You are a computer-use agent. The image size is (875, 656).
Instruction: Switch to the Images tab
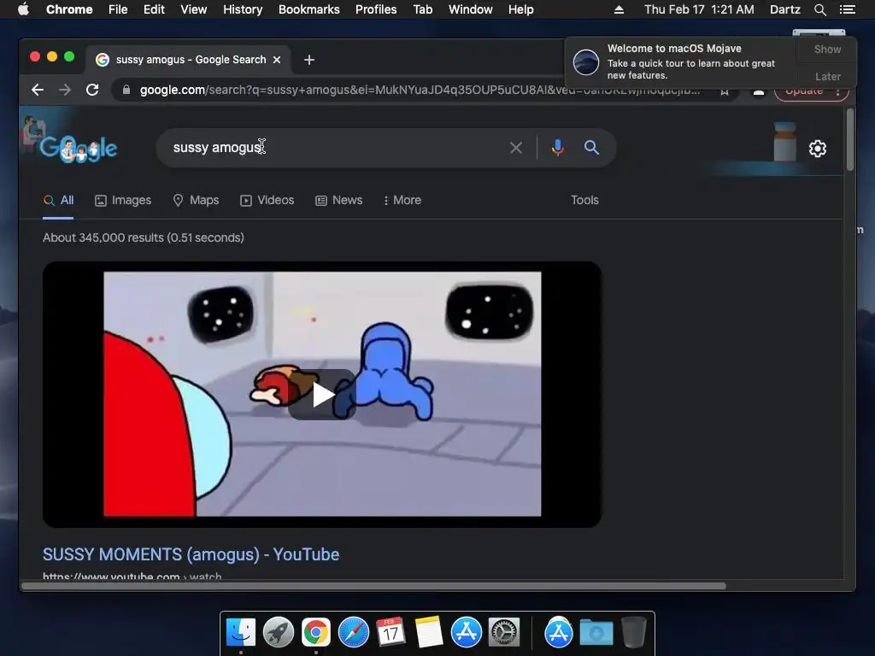[x=123, y=200]
